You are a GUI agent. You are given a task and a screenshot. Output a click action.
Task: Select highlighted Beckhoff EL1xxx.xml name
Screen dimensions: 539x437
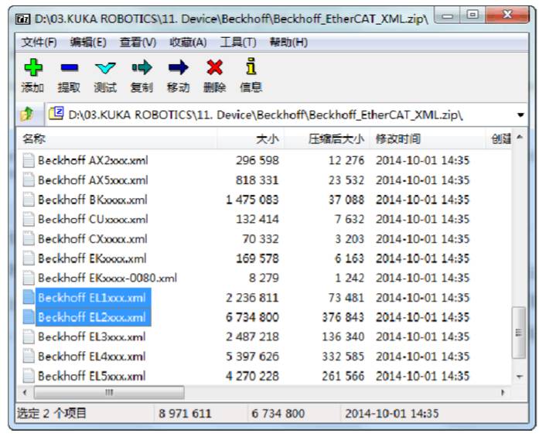[x=92, y=298]
